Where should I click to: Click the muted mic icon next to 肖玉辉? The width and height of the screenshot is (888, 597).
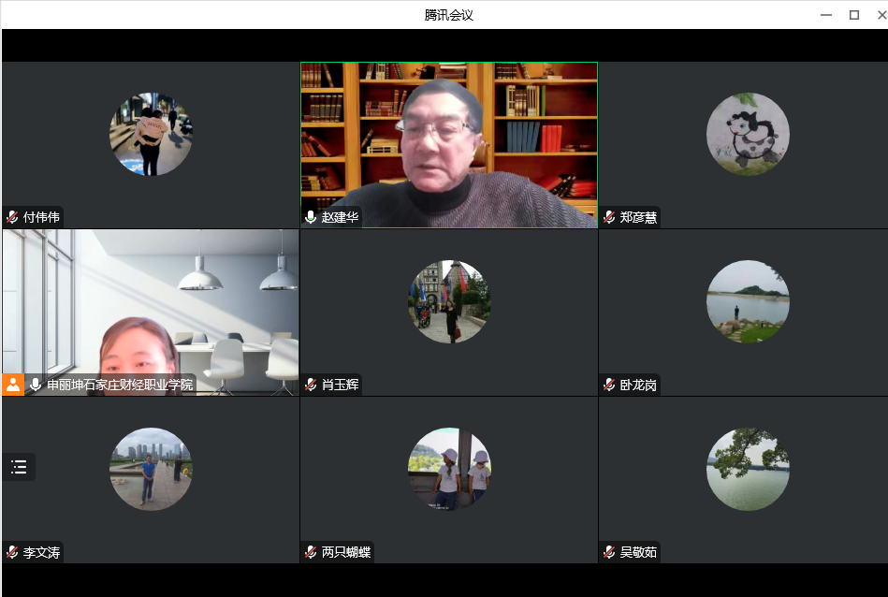[312, 385]
